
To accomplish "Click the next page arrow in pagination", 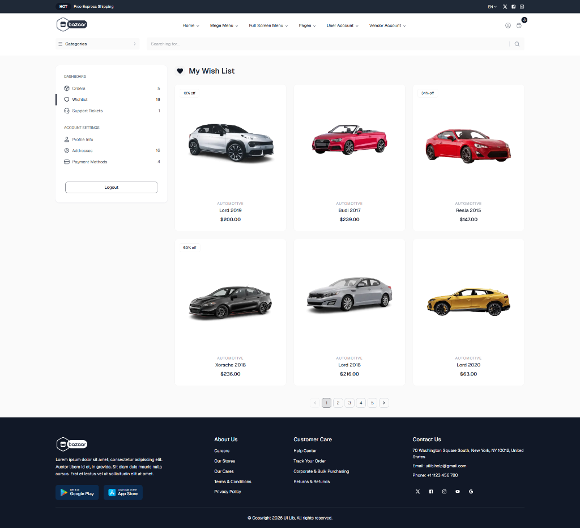I will pyautogui.click(x=384, y=403).
